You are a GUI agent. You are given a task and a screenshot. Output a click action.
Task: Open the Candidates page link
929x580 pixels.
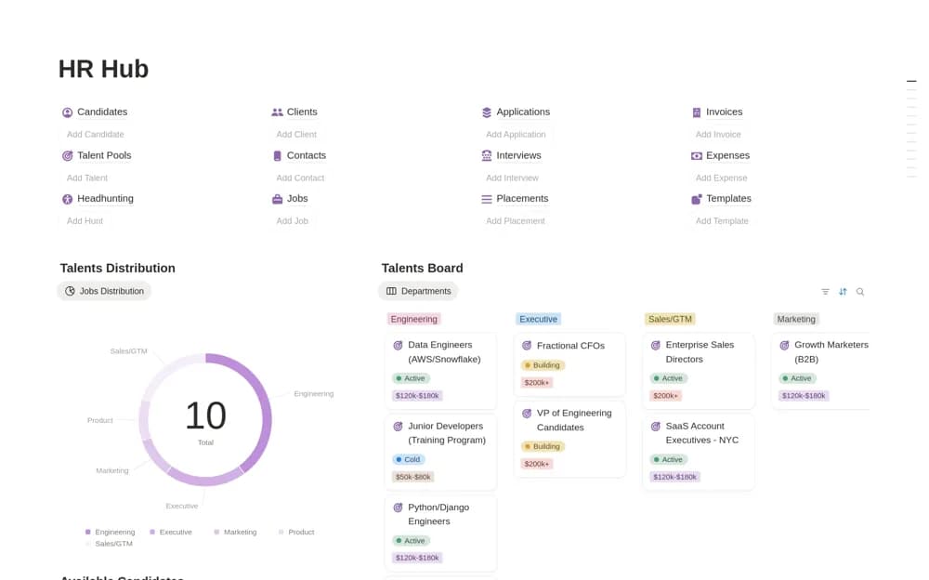(102, 112)
